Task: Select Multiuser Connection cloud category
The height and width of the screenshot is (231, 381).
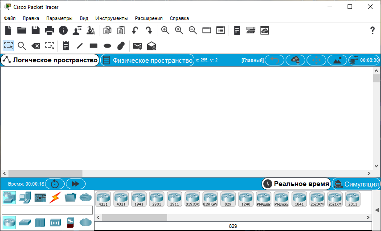Action: (86, 198)
